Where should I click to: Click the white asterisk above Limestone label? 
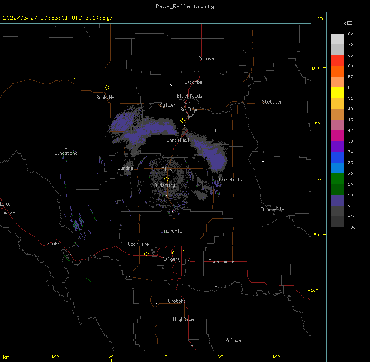click(66, 149)
